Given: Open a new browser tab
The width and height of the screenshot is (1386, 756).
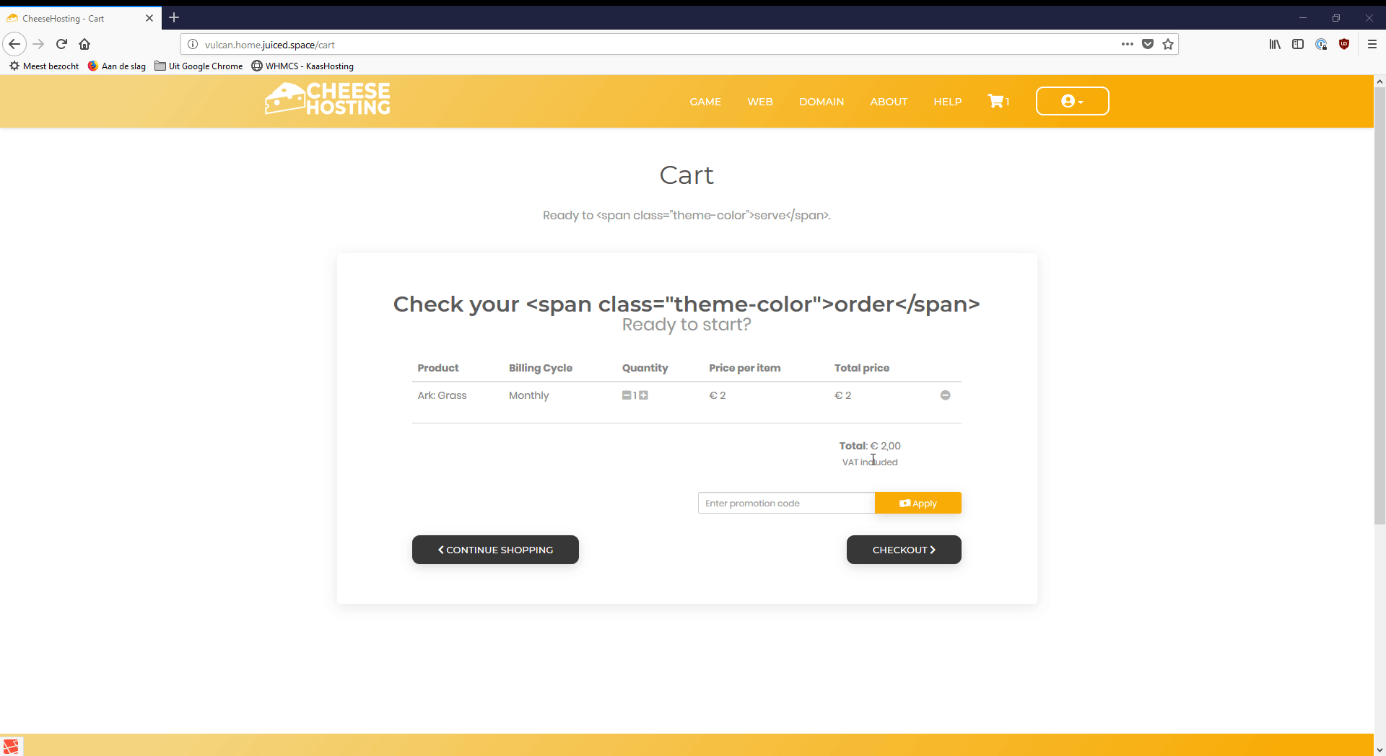Looking at the screenshot, I should (x=174, y=17).
